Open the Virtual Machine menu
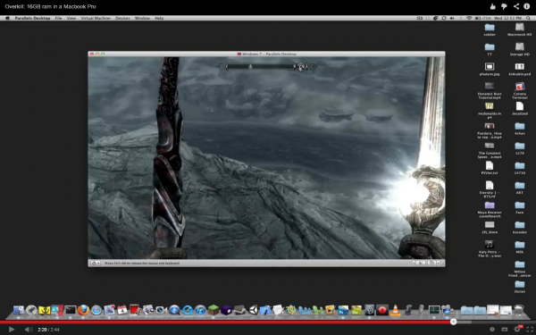This screenshot has width=536, height=335. [x=96, y=18]
